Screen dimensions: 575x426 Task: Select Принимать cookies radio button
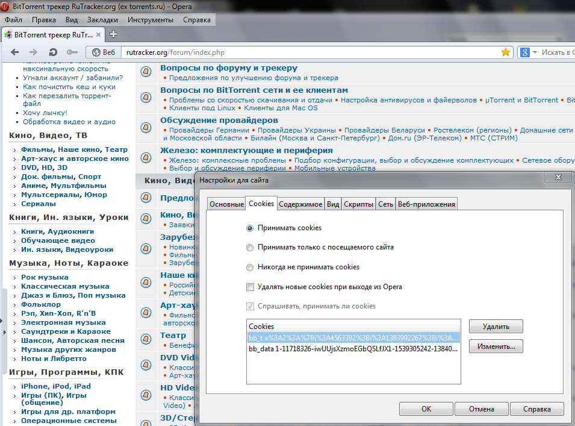point(250,228)
